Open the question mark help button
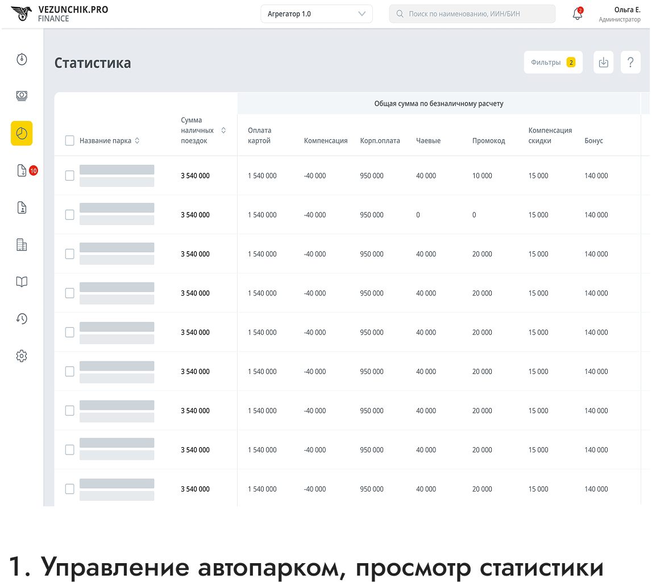The image size is (652, 587). tap(630, 63)
